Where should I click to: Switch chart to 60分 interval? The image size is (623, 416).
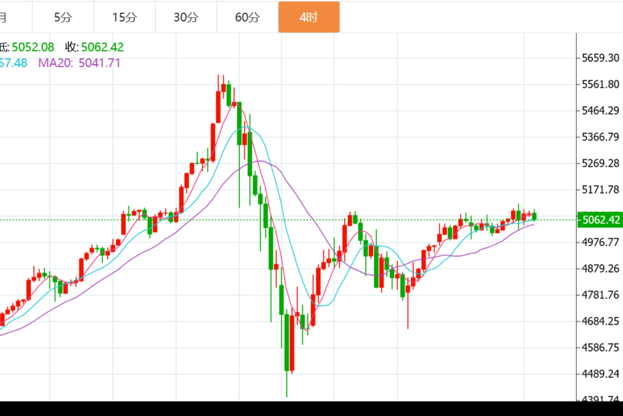click(x=247, y=18)
